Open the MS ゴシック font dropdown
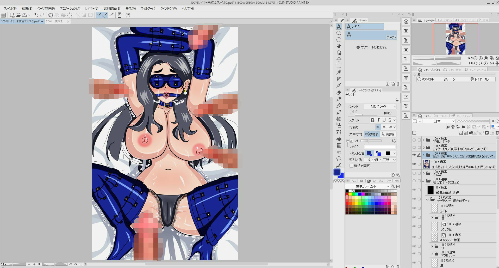This screenshot has width=499, height=268. click(x=380, y=106)
